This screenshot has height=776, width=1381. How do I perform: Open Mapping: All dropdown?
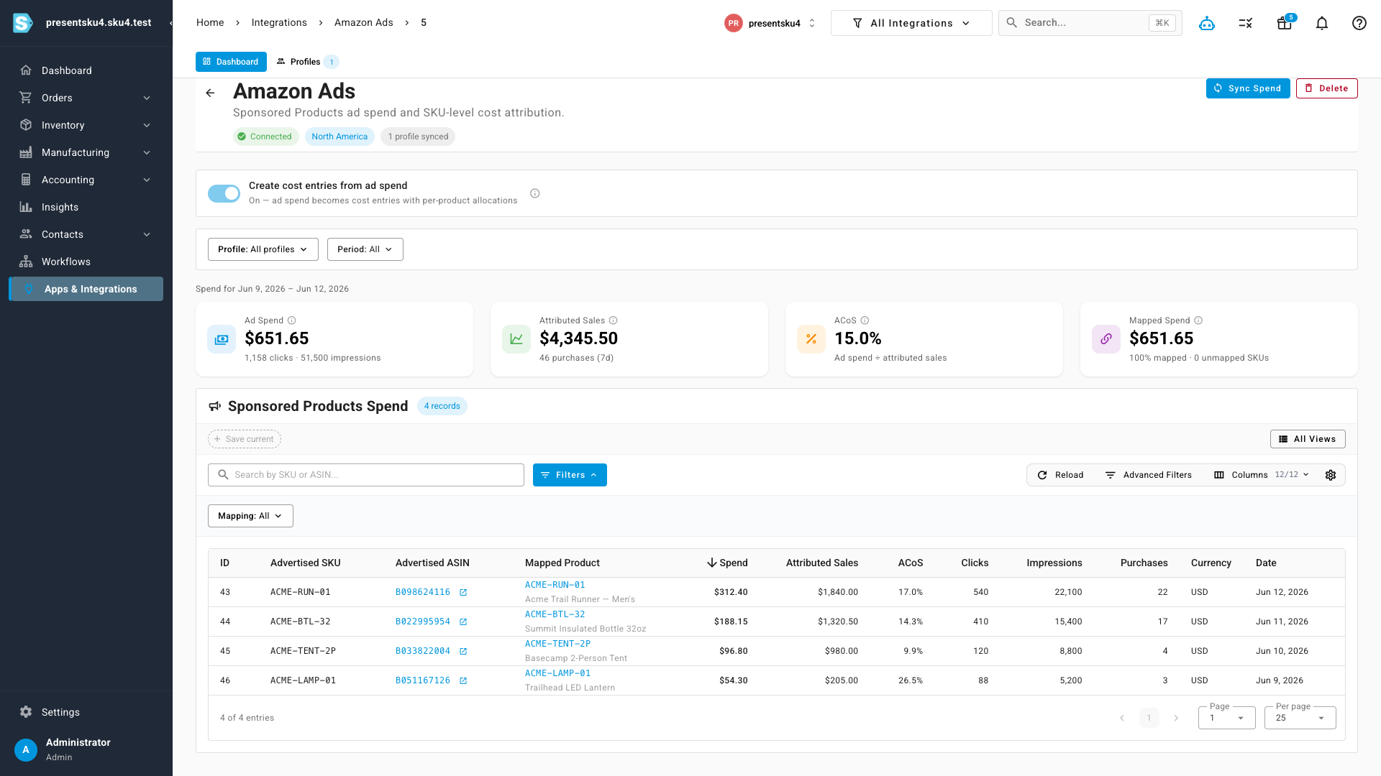point(250,516)
